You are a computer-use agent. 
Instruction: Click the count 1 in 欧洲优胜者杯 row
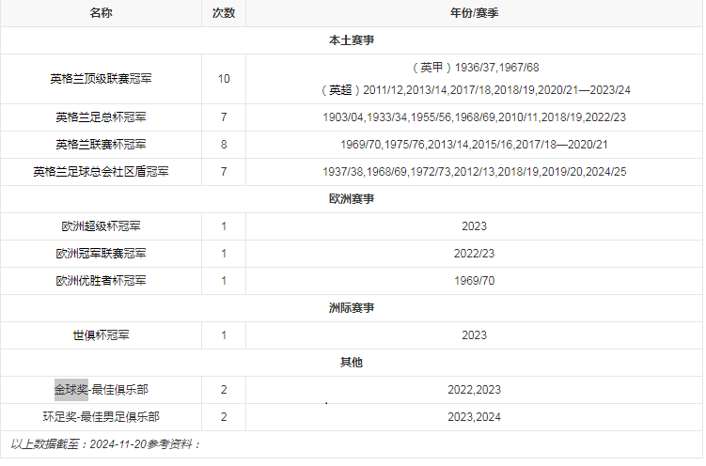(x=224, y=281)
